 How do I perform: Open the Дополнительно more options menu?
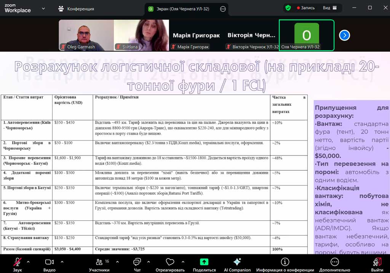(x=334, y=263)
